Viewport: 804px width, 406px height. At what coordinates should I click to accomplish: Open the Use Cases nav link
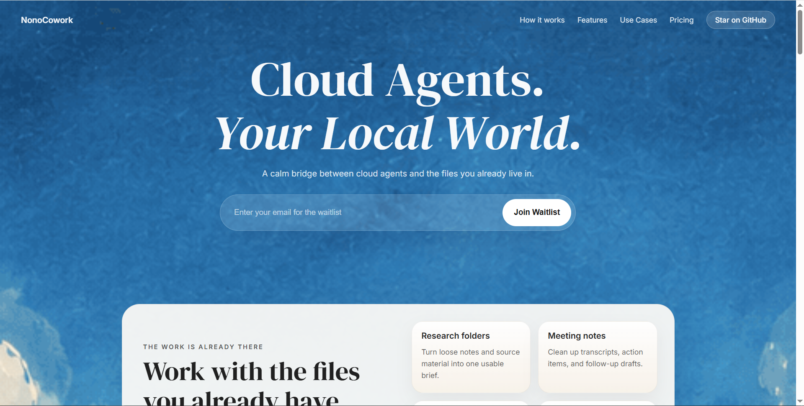coord(638,20)
